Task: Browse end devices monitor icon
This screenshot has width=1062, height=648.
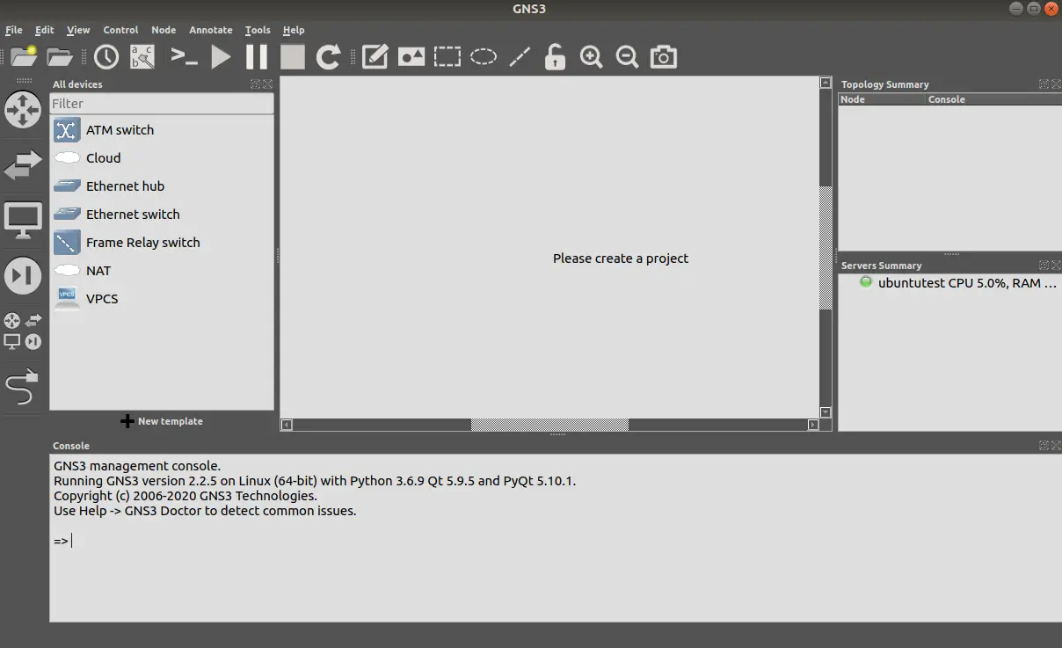Action: coord(23,221)
